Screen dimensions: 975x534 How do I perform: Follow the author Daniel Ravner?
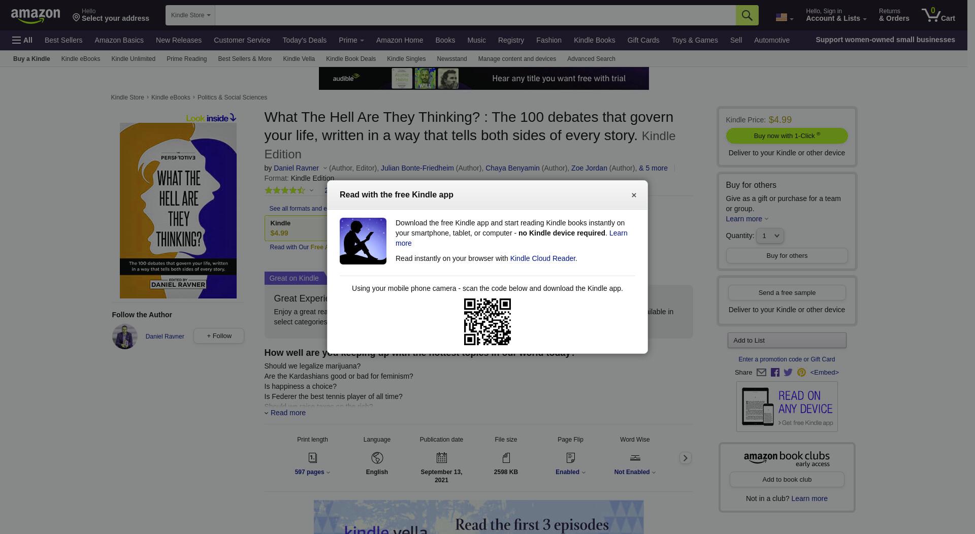(x=219, y=336)
